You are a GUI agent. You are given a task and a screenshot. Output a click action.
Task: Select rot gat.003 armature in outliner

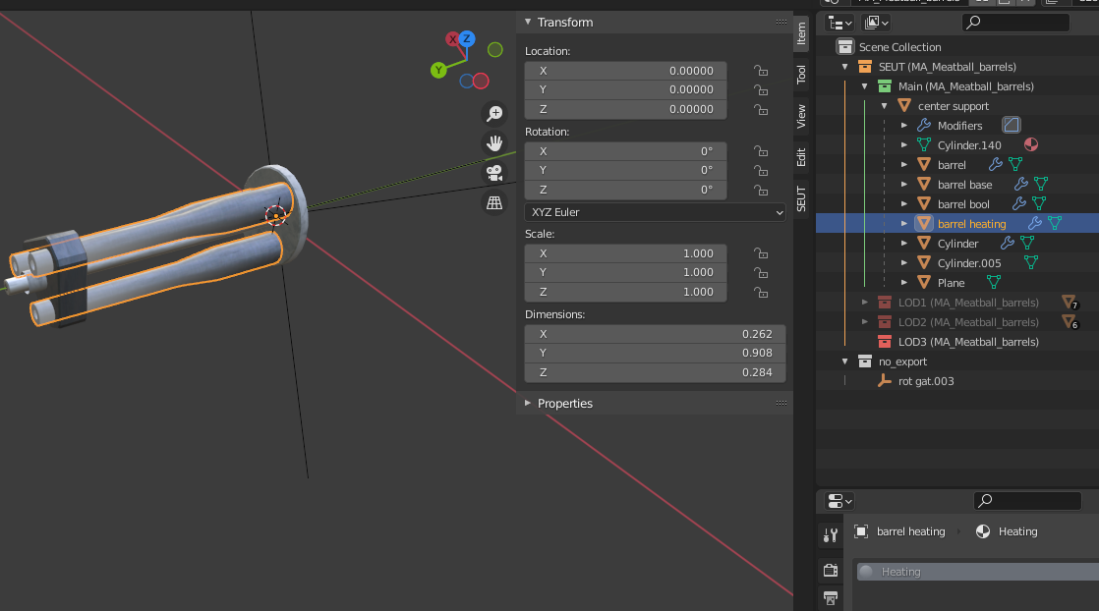926,381
